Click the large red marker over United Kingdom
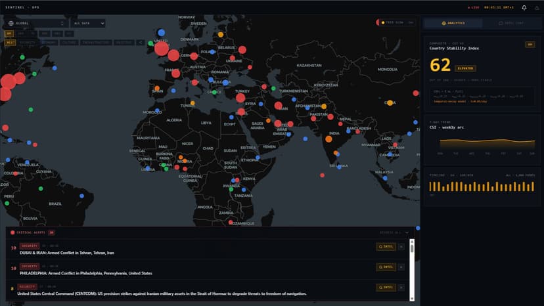The height and width of the screenshot is (306, 544). pos(162,49)
